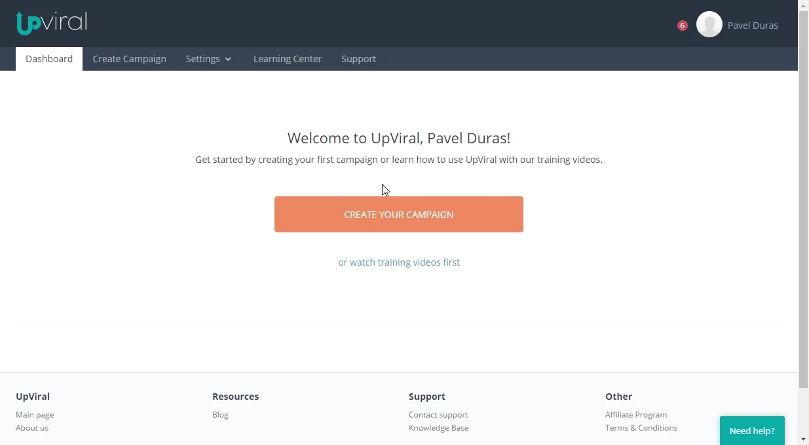The width and height of the screenshot is (809, 445).
Task: Switch to the Dashboard tab
Action: click(49, 59)
